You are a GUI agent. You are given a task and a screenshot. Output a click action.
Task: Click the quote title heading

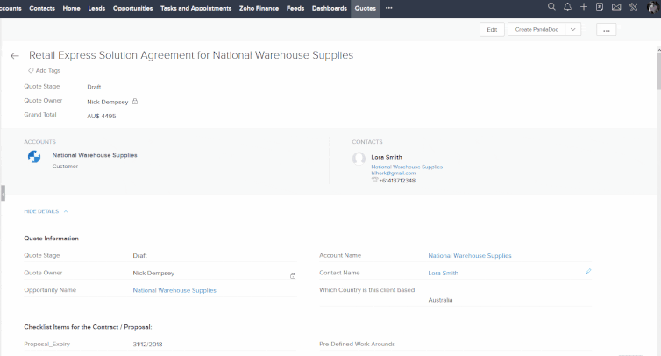(x=191, y=55)
